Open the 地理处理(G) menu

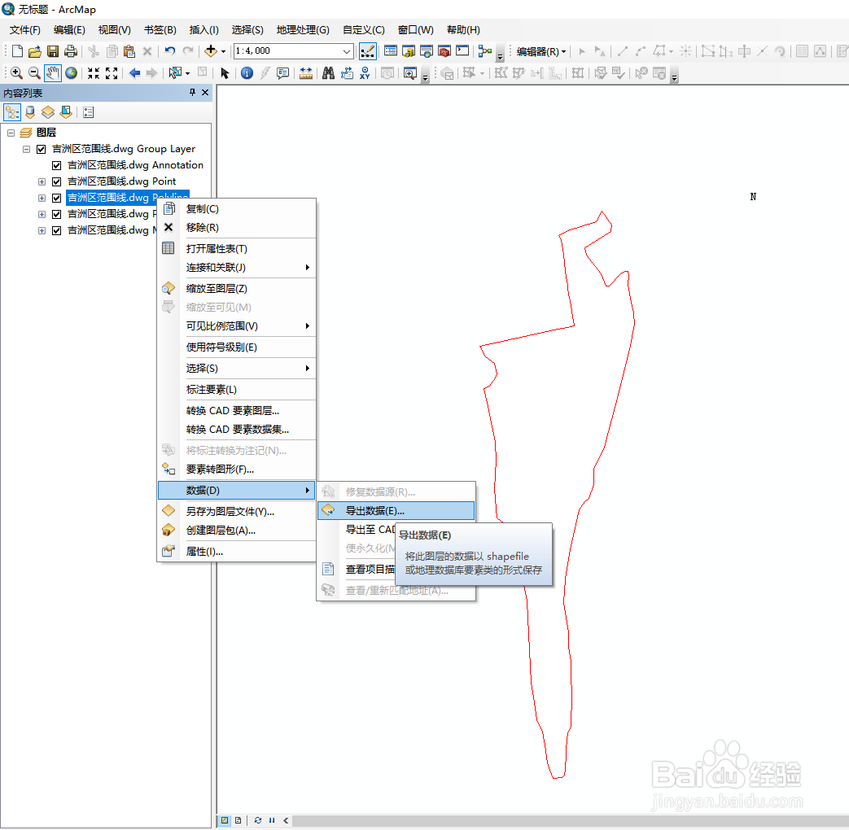[x=303, y=30]
